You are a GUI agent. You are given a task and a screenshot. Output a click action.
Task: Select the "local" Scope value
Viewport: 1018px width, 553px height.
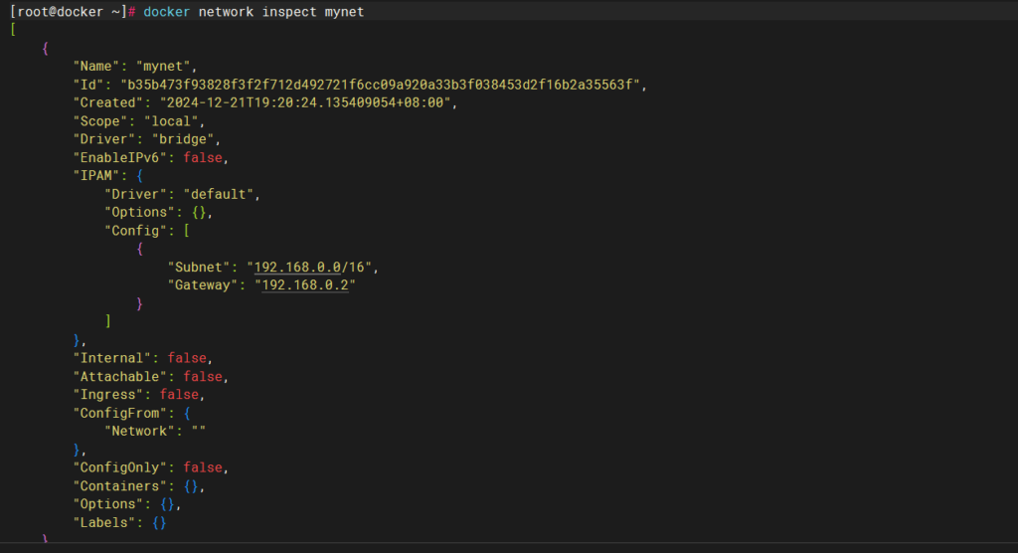point(173,121)
